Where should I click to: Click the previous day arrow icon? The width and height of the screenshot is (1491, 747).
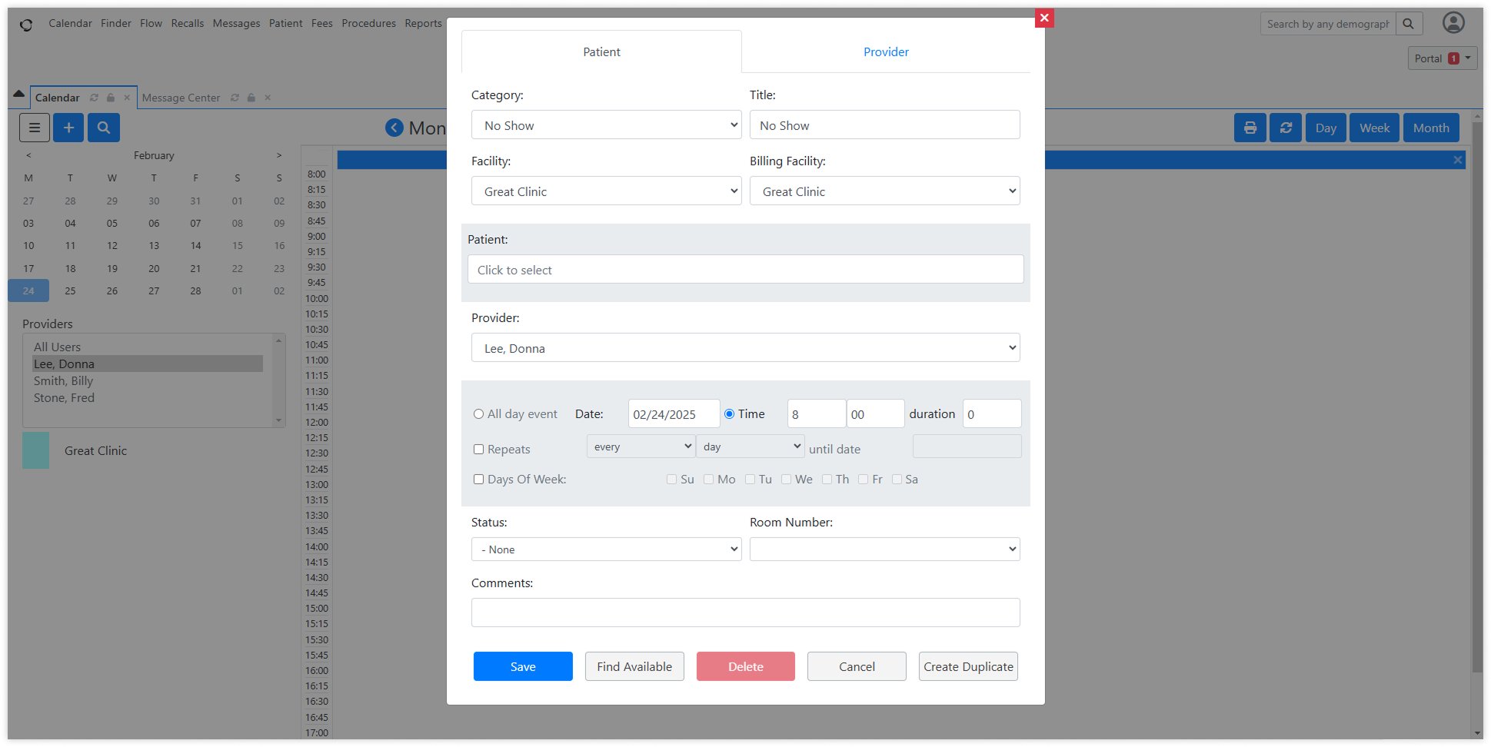394,128
